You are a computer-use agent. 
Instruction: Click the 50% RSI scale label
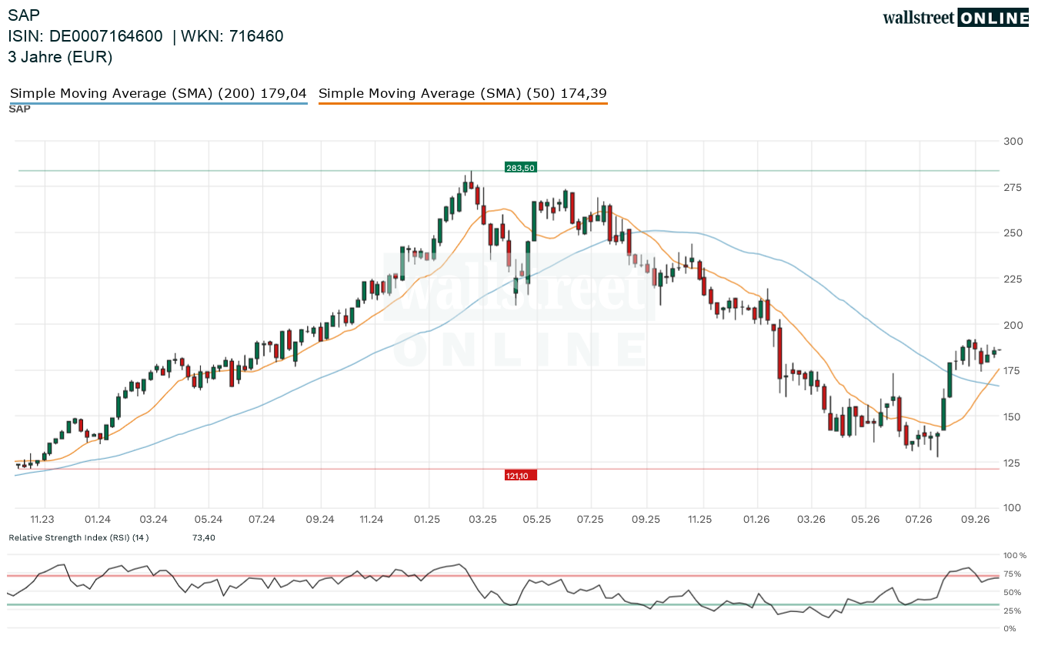click(x=1013, y=592)
